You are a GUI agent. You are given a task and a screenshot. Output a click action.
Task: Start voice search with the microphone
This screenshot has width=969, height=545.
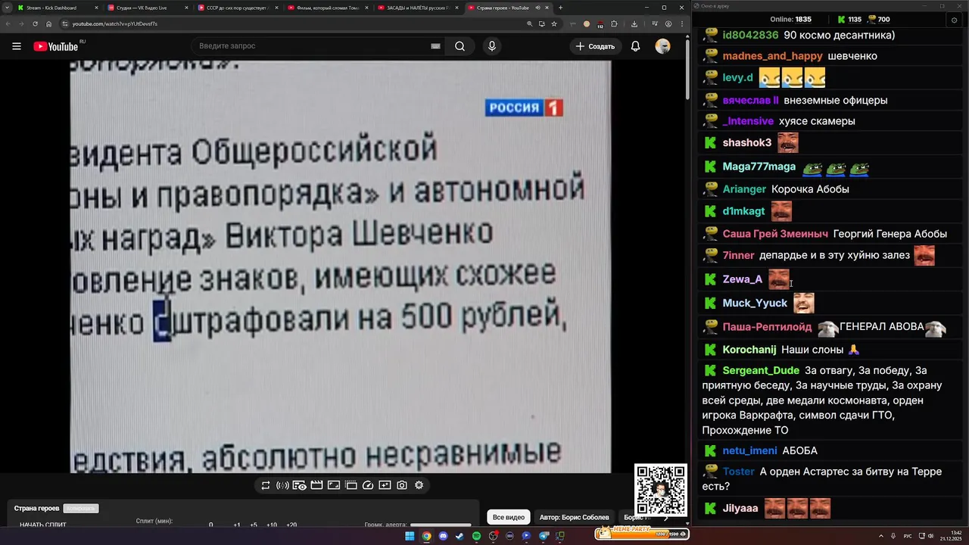coord(492,46)
